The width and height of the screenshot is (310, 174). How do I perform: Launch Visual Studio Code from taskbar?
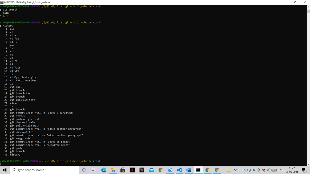click(x=180, y=170)
